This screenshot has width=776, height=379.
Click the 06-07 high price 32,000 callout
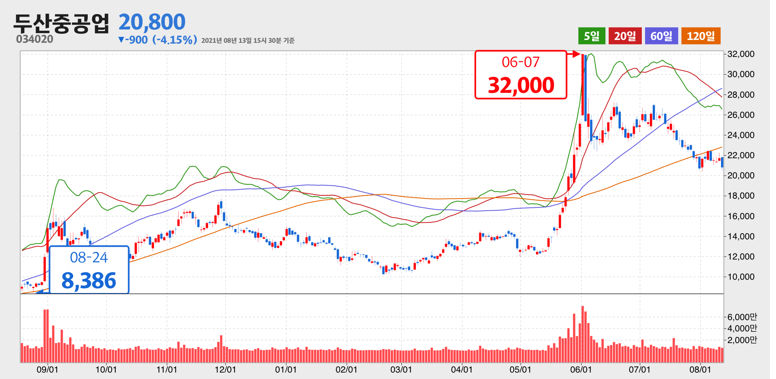pyautogui.click(x=521, y=75)
